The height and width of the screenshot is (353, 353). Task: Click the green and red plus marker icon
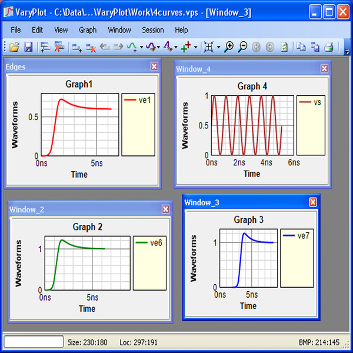click(x=186, y=47)
